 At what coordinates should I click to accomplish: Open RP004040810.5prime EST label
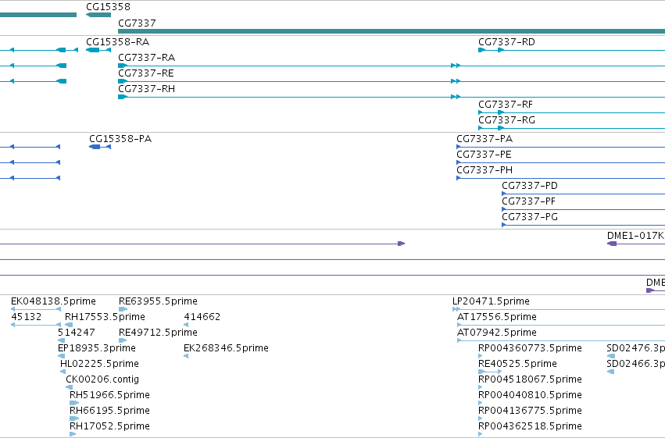(530, 395)
